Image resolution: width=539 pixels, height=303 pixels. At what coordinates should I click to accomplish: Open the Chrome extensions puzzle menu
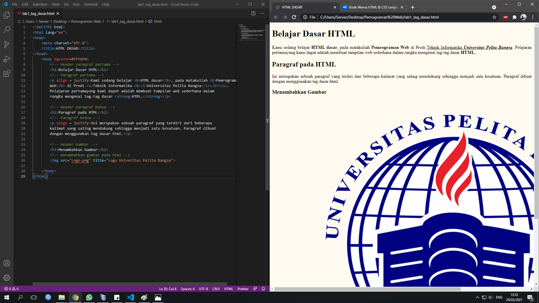pos(515,17)
